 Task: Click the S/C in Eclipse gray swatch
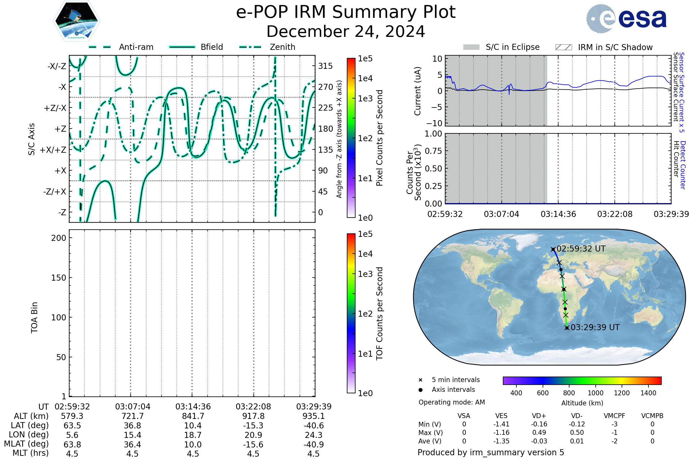pyautogui.click(x=471, y=47)
